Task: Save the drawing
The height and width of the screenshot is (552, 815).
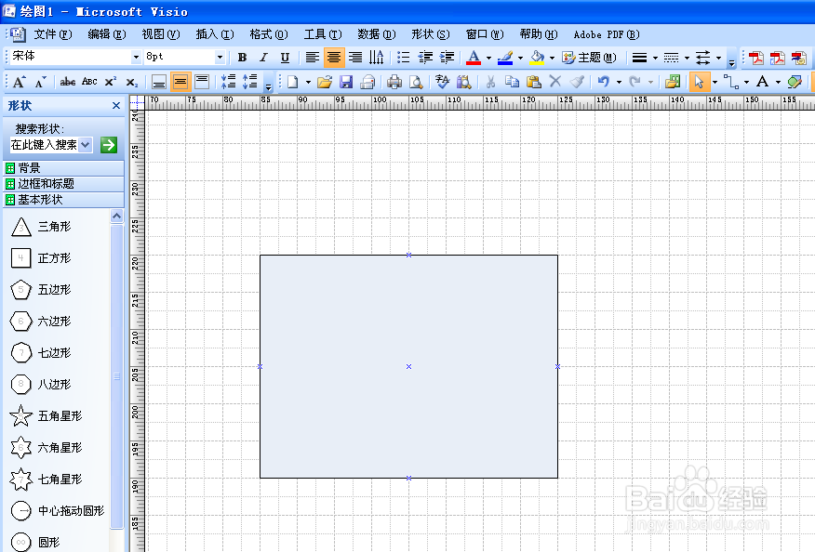Action: tap(346, 82)
